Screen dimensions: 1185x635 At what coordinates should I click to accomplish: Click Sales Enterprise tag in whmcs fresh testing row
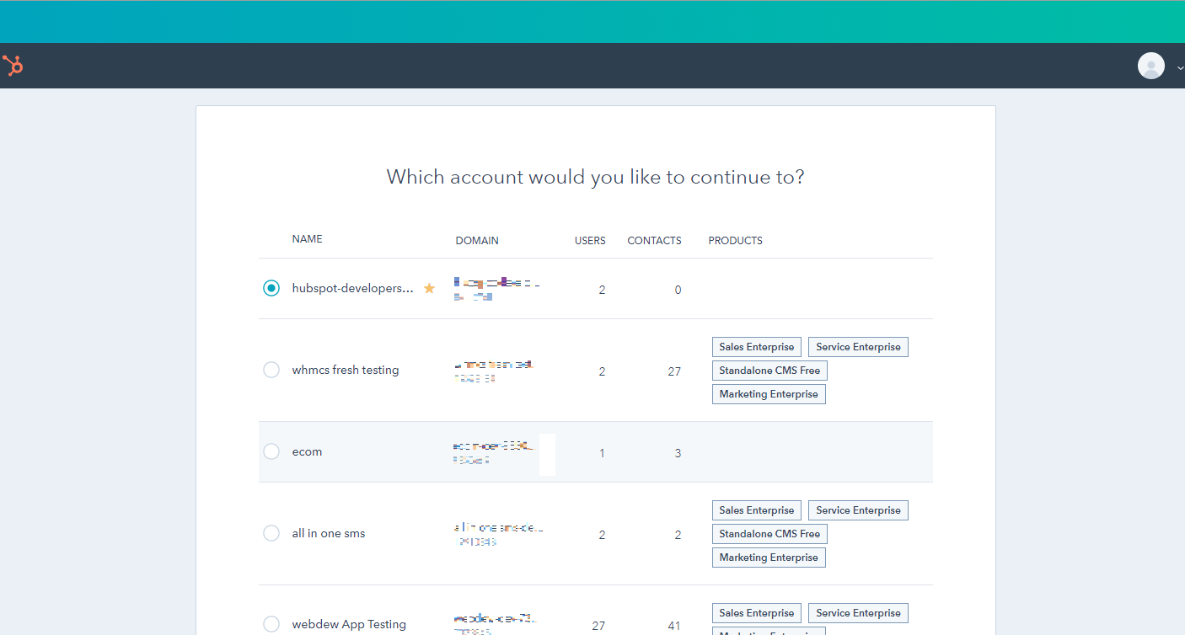pyautogui.click(x=757, y=347)
